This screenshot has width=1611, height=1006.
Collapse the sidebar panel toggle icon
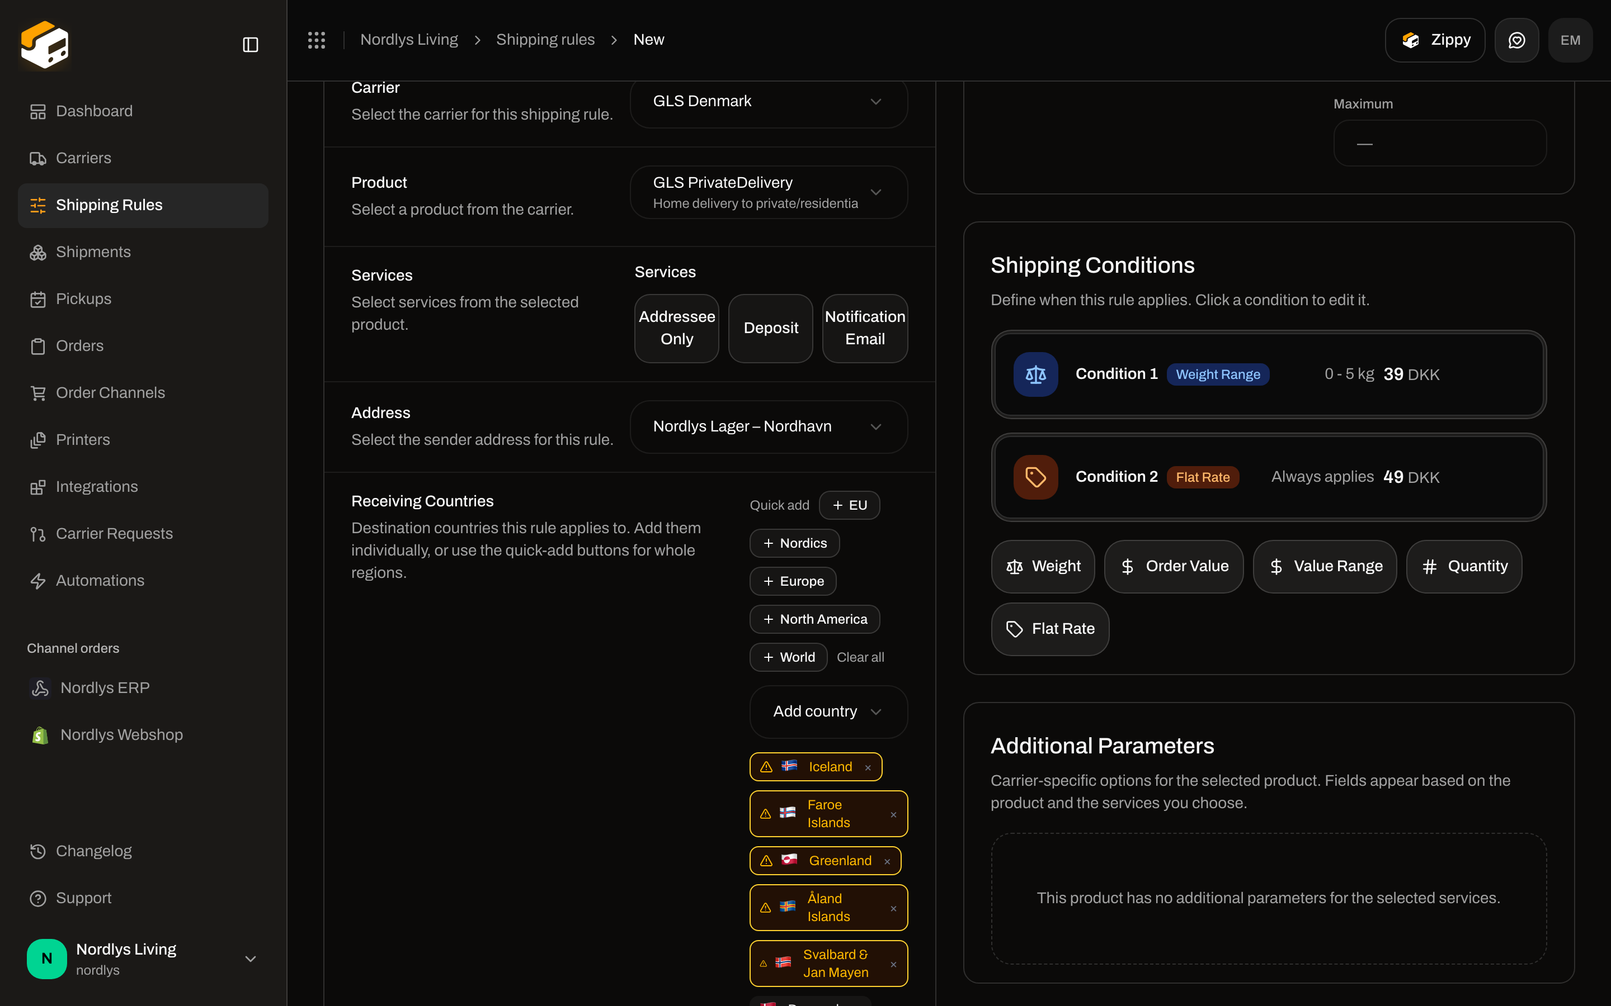[x=250, y=45]
